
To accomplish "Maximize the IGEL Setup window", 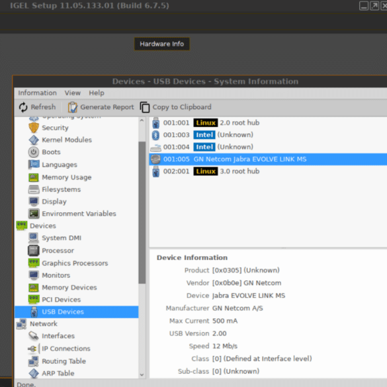I will [x=374, y=6].
